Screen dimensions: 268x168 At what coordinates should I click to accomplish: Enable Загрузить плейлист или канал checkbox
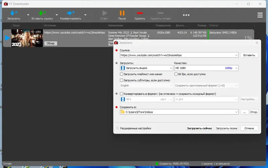(x=122, y=74)
